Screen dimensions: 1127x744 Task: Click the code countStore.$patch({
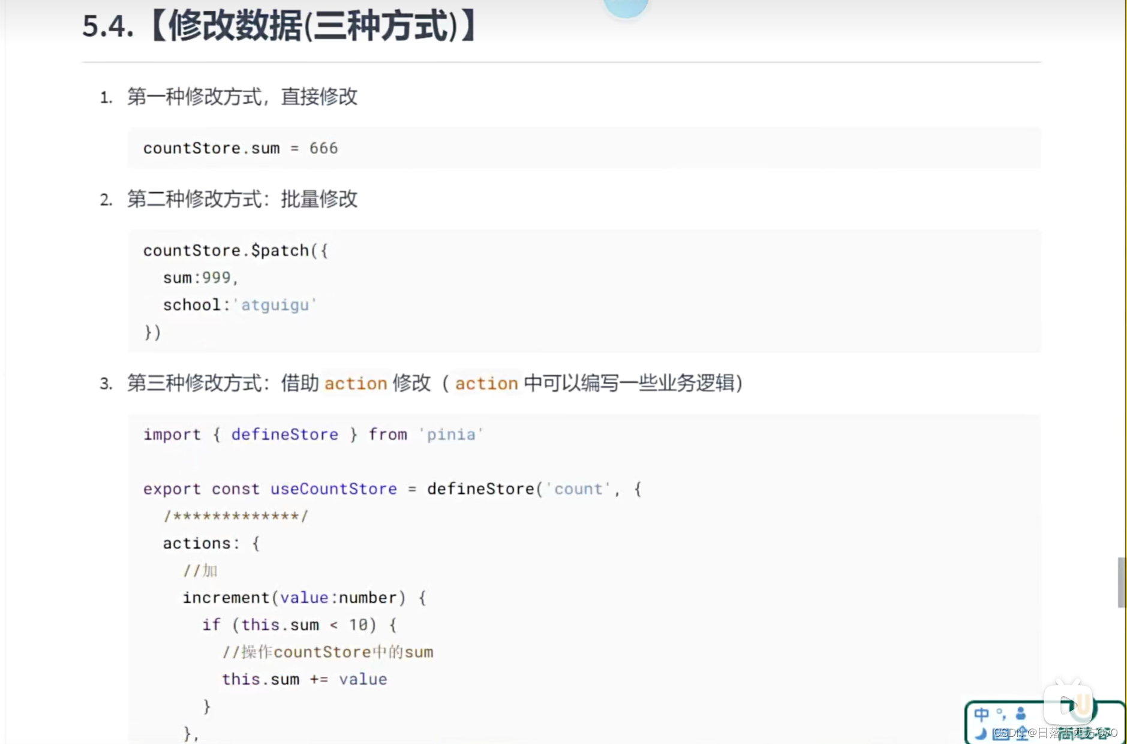236,251
